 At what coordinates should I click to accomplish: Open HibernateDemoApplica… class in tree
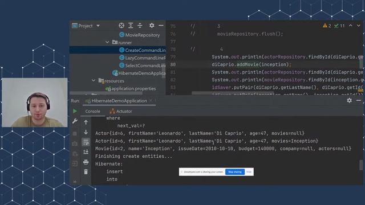[x=142, y=73]
